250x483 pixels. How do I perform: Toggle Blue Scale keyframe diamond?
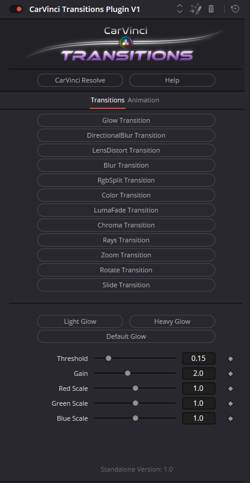(230, 418)
